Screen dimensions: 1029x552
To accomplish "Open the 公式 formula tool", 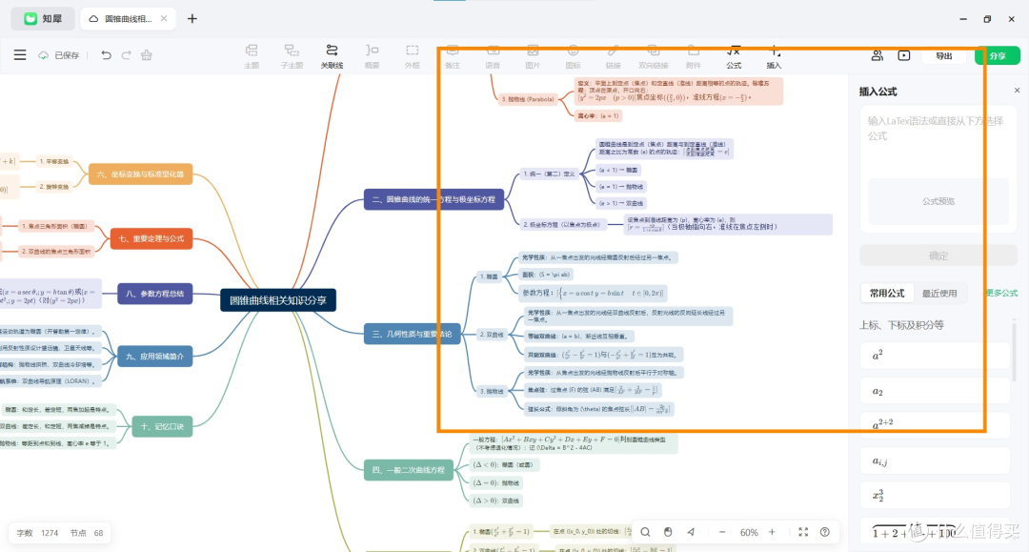I will point(734,56).
